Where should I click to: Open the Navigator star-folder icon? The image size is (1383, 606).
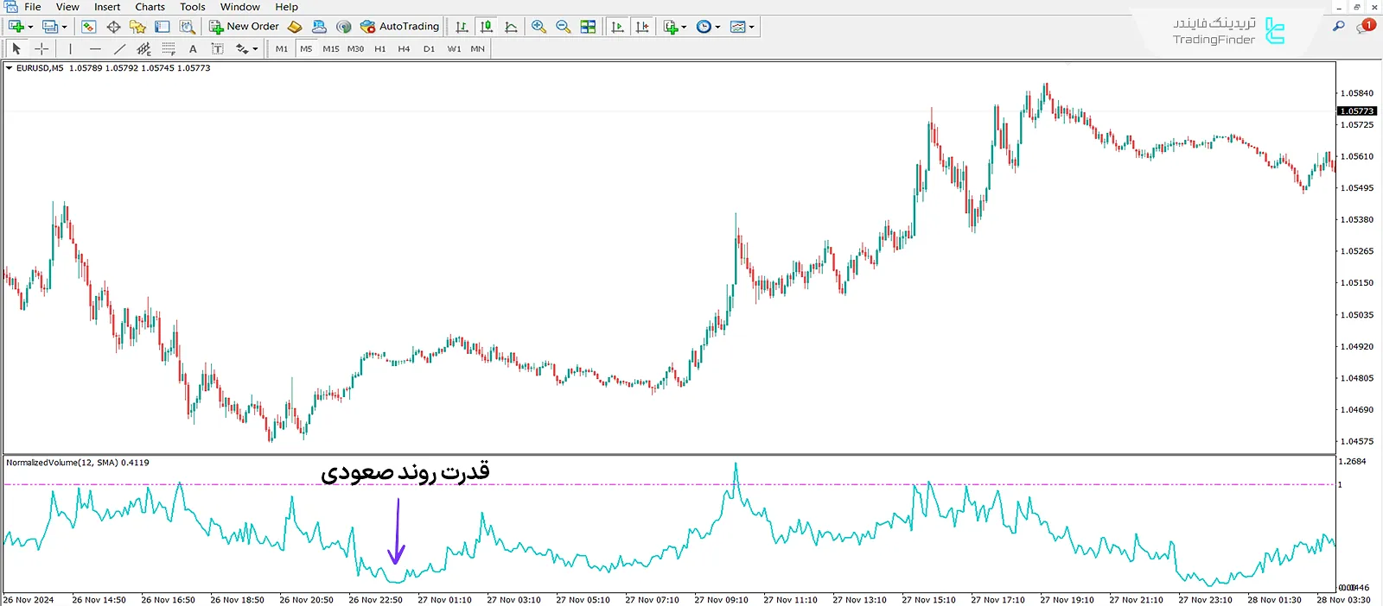coord(137,27)
